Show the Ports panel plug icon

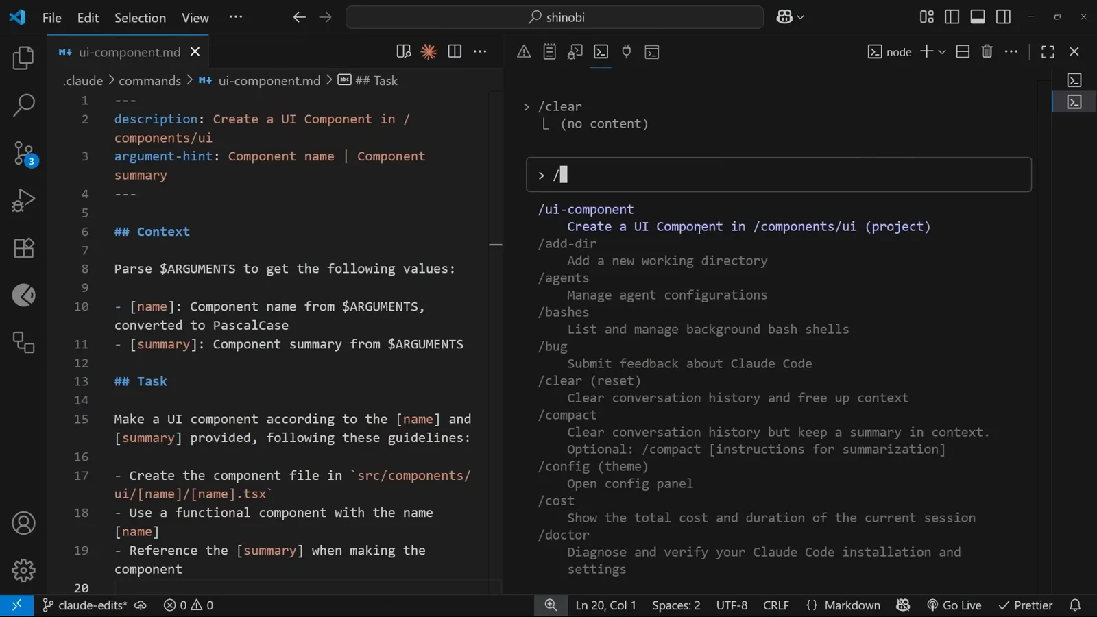[627, 52]
